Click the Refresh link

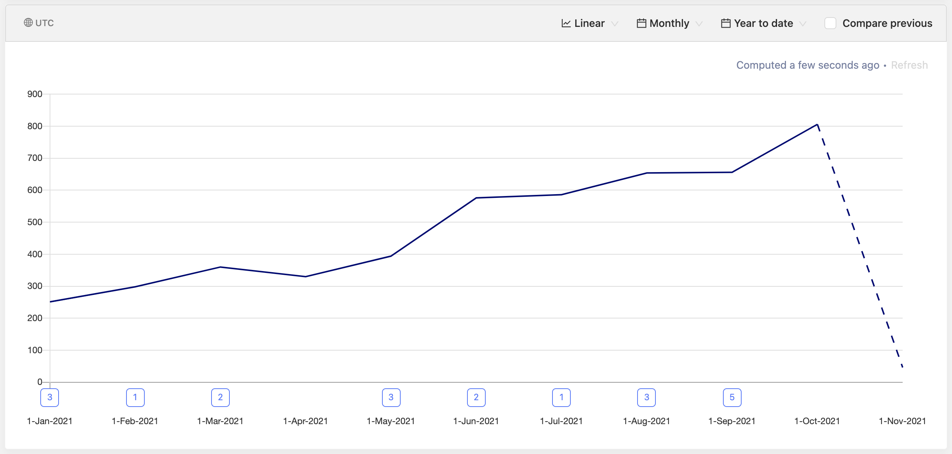[909, 65]
